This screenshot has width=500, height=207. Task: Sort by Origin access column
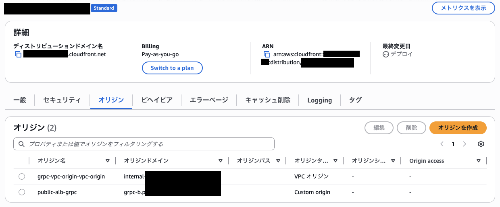[x=478, y=161]
